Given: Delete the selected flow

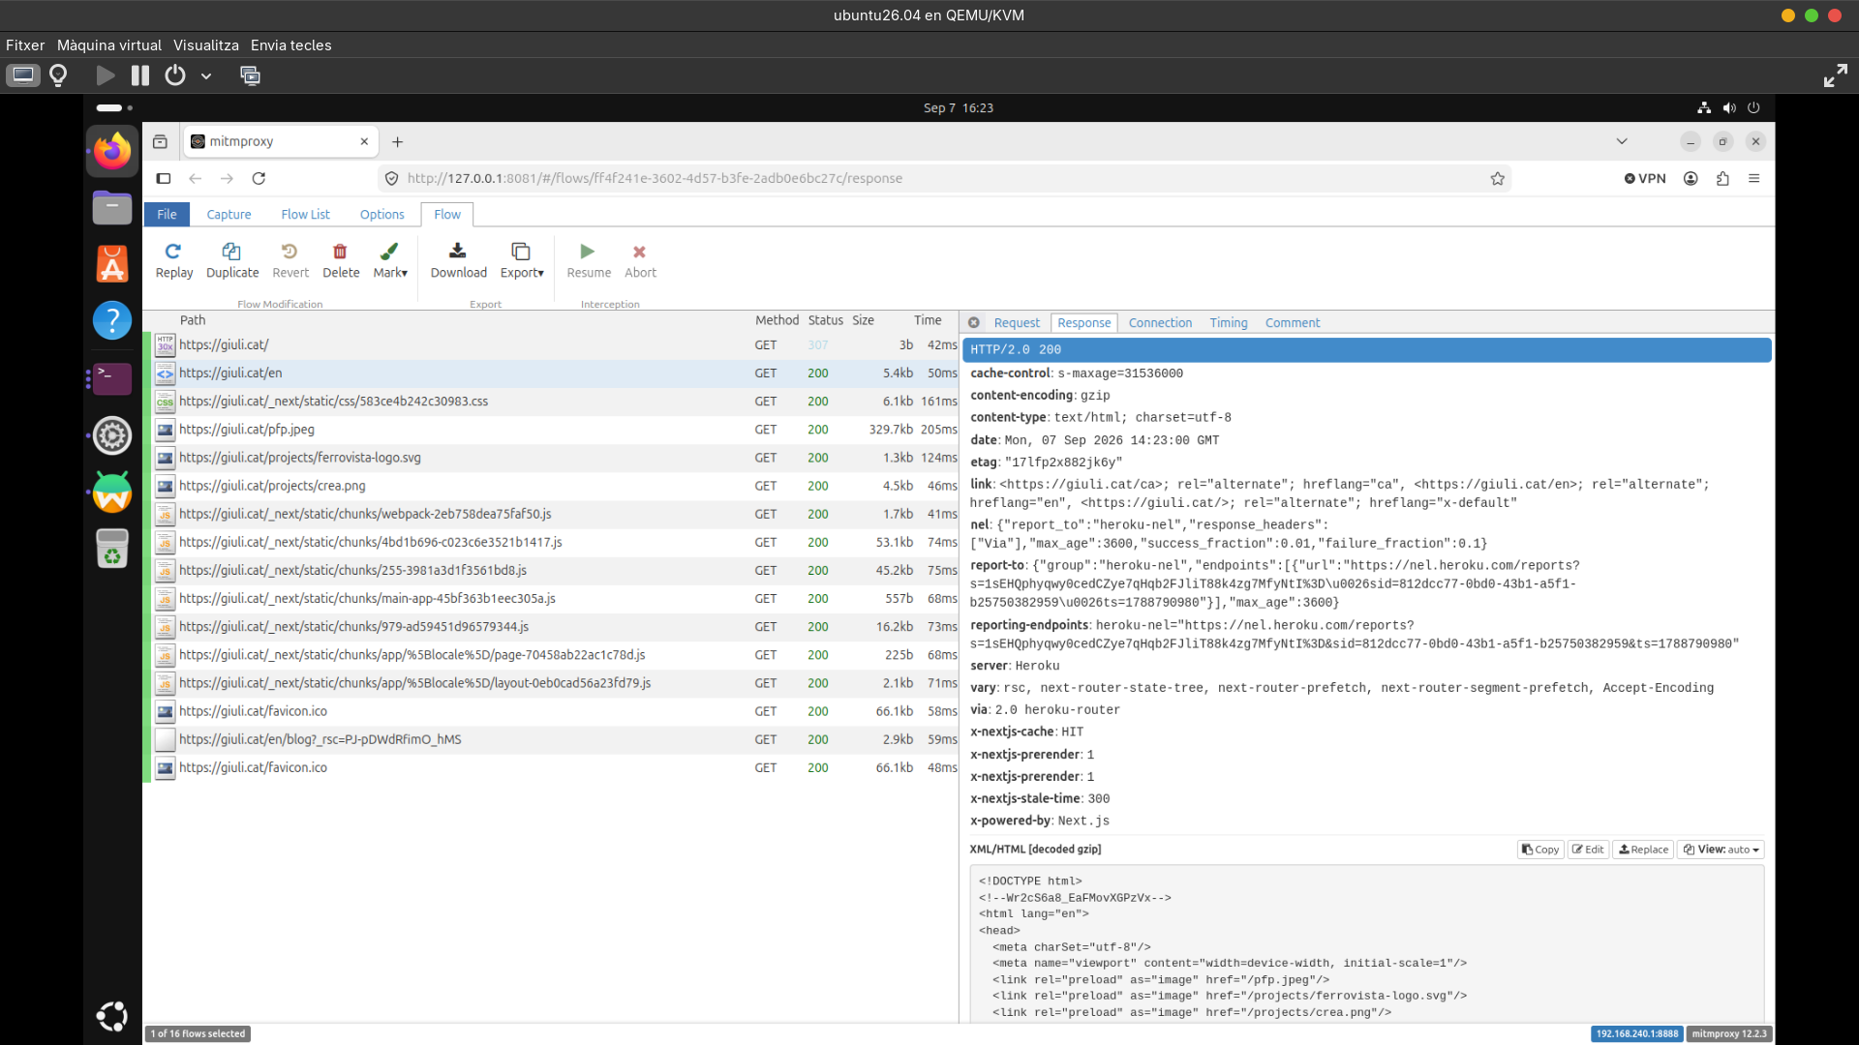Looking at the screenshot, I should point(341,261).
